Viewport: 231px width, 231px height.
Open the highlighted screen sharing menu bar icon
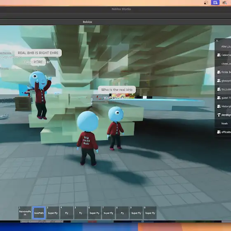215,2
